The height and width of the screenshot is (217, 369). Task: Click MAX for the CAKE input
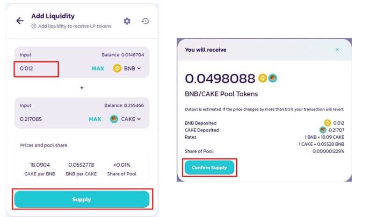click(95, 119)
